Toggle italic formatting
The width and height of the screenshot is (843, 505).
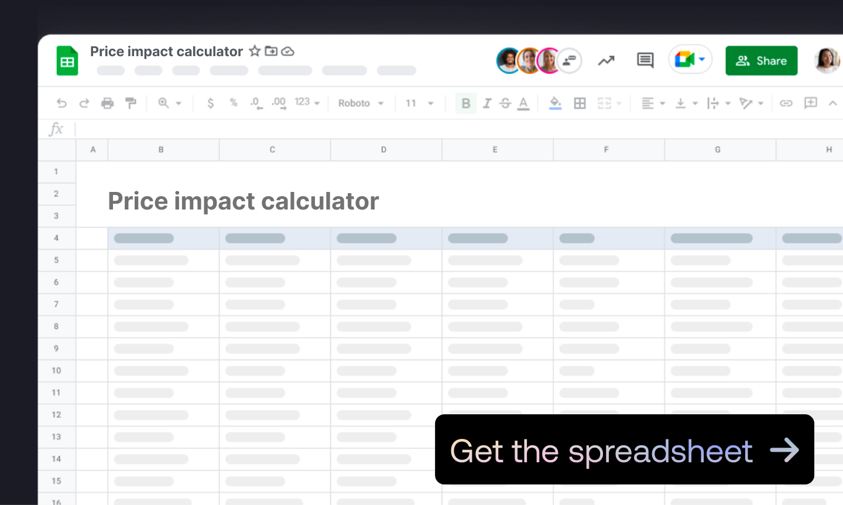tap(486, 104)
